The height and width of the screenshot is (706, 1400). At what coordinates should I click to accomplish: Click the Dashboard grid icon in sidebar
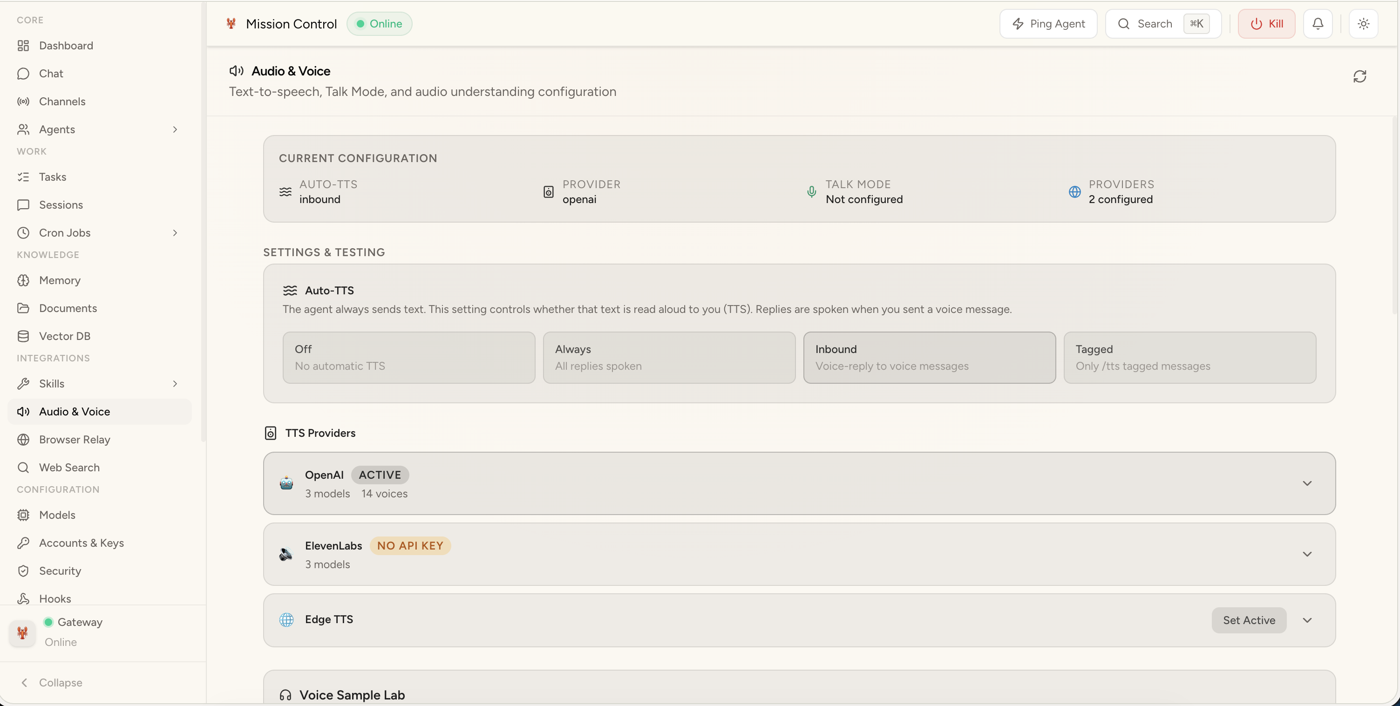23,46
